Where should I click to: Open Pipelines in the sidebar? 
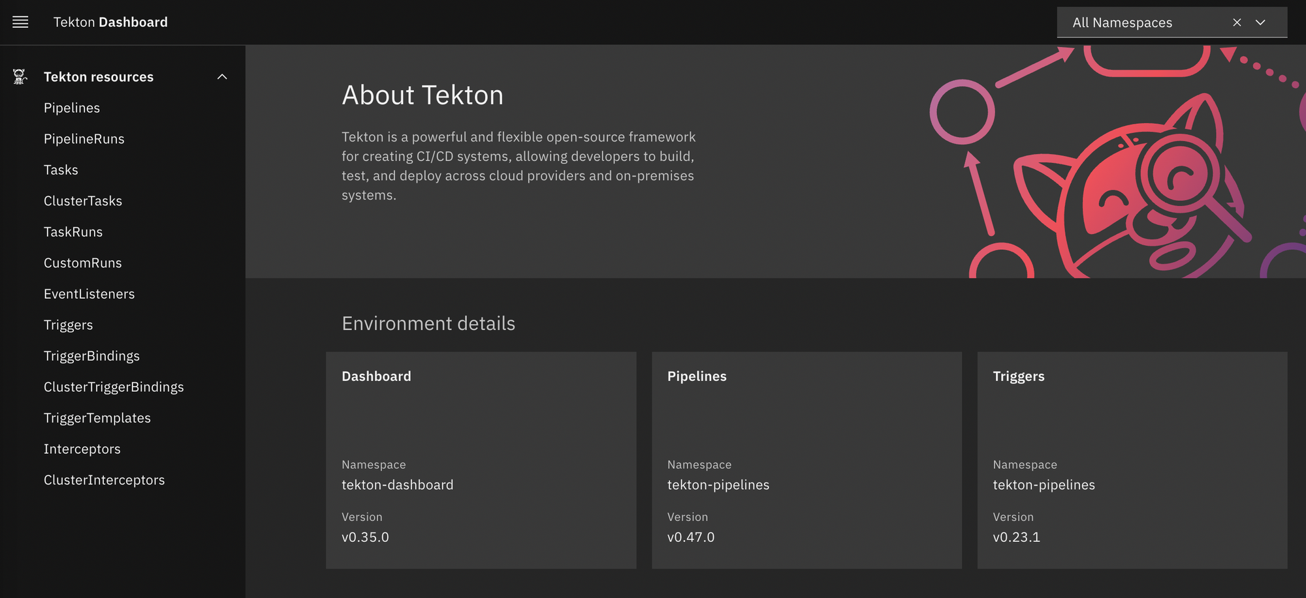tap(72, 108)
